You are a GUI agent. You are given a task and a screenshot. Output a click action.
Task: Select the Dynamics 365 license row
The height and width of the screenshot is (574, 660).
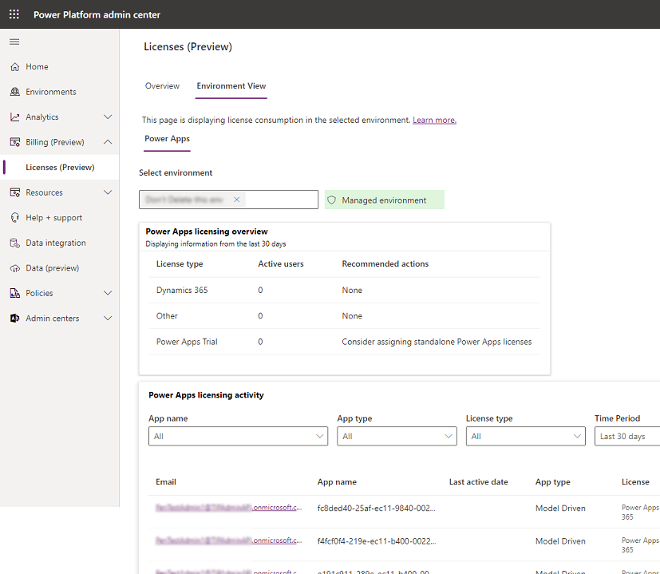point(344,290)
